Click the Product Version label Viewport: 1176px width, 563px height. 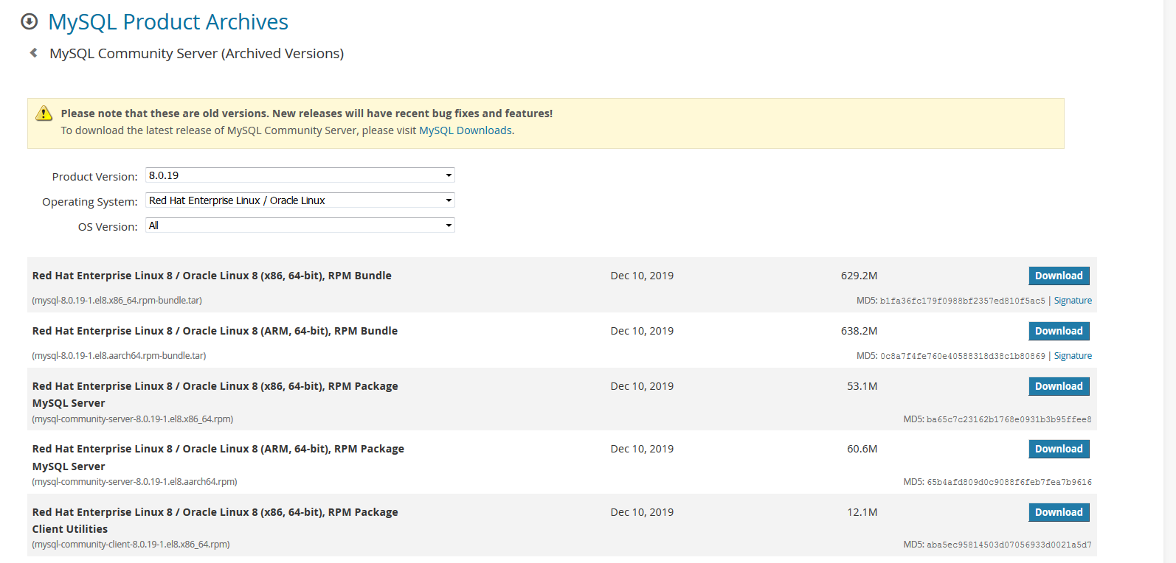[94, 177]
